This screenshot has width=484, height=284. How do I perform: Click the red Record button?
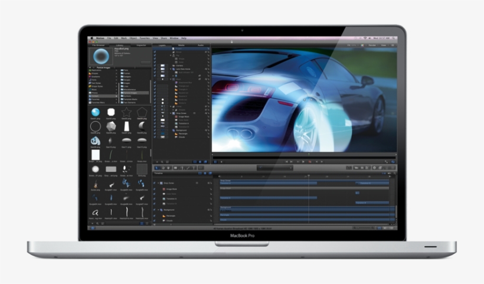pyautogui.click(x=310, y=161)
